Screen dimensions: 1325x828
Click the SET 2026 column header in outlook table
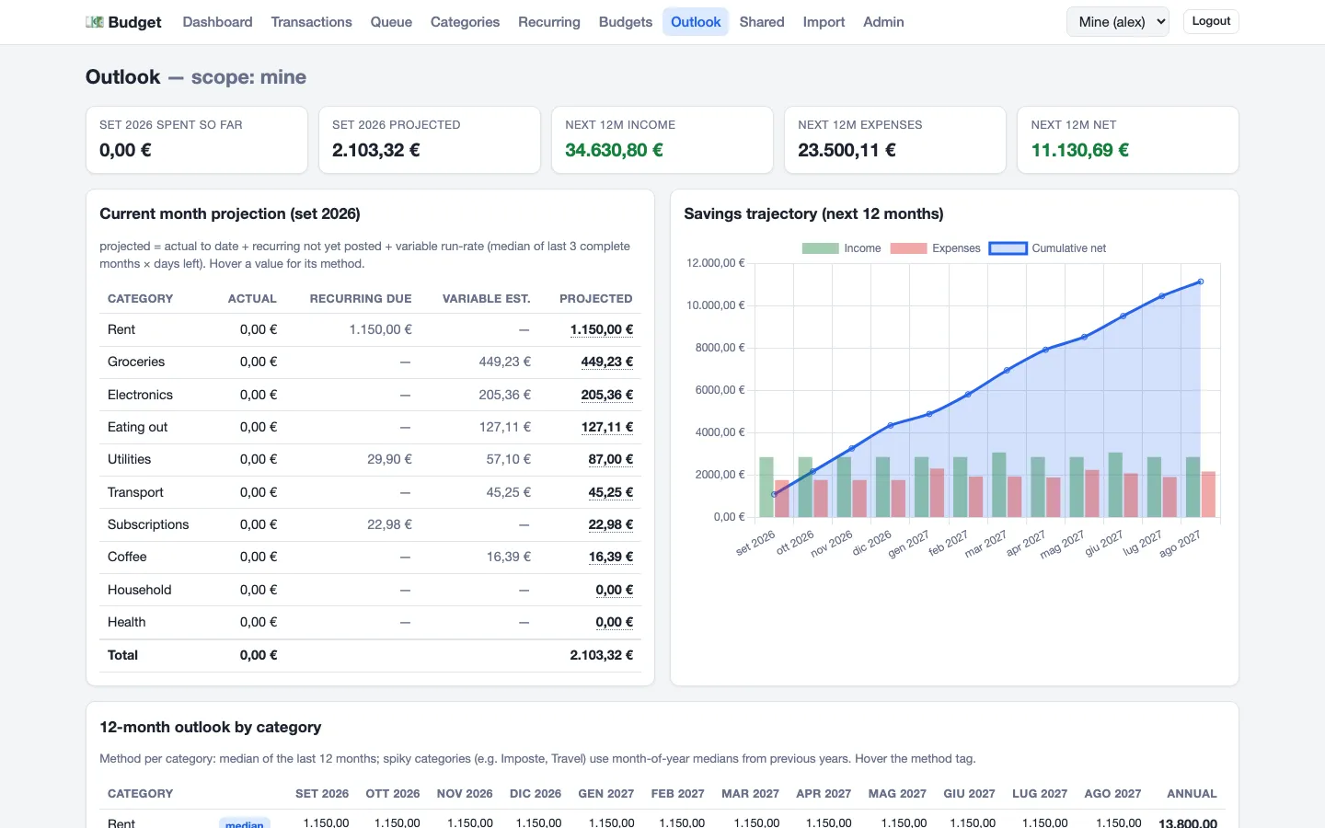[322, 794]
